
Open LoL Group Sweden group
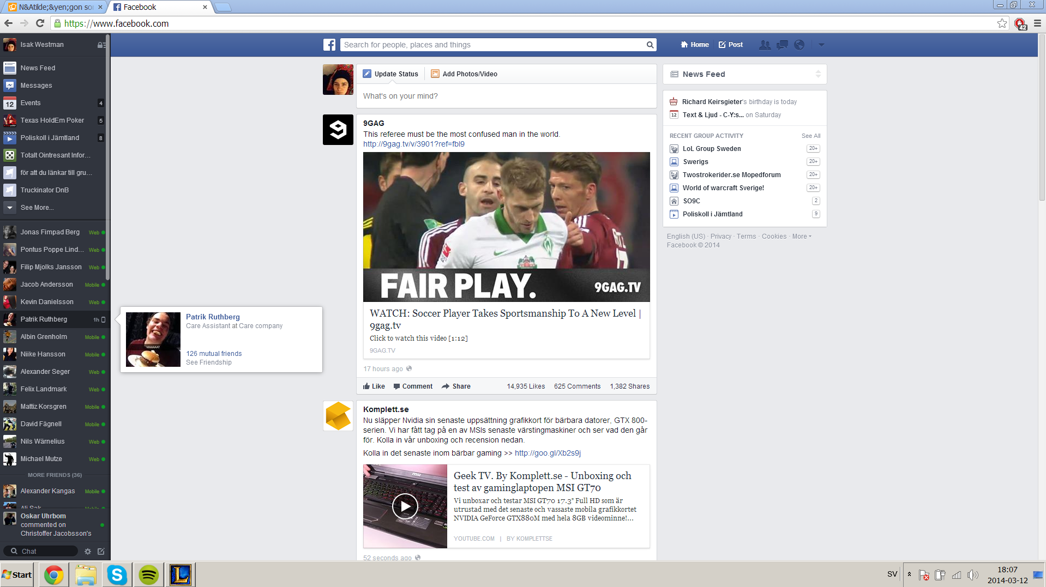coord(712,149)
